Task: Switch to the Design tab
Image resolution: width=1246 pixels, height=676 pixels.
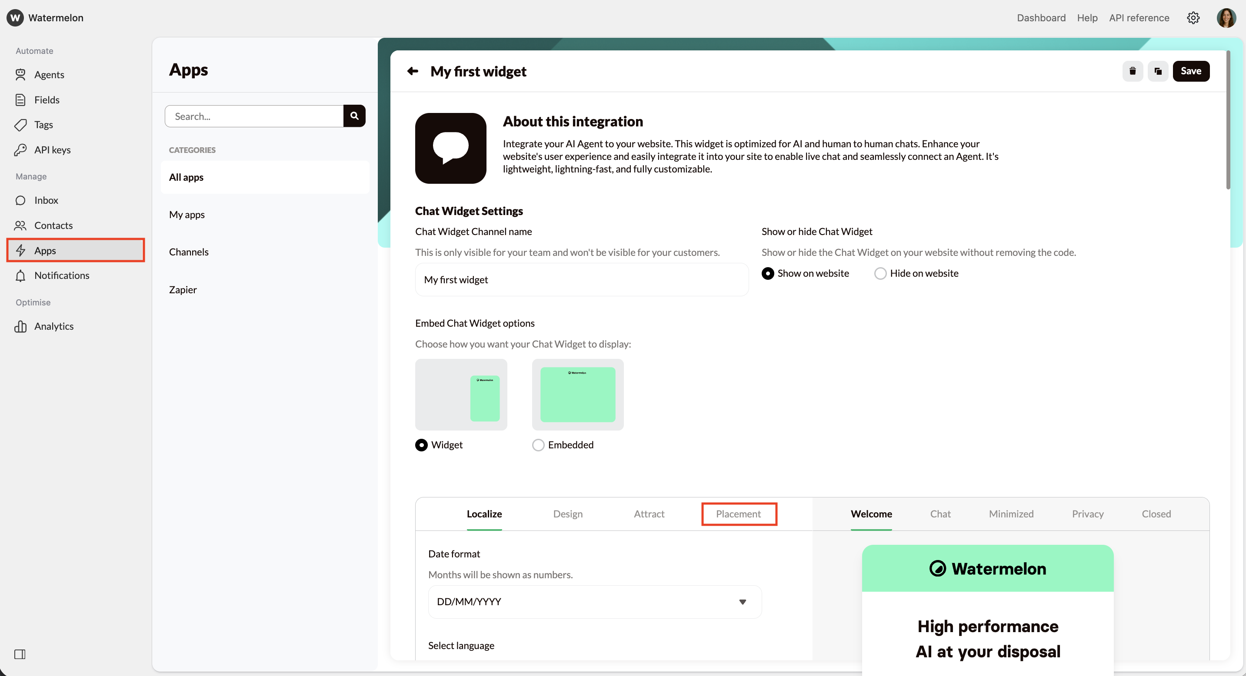Action: coord(567,514)
